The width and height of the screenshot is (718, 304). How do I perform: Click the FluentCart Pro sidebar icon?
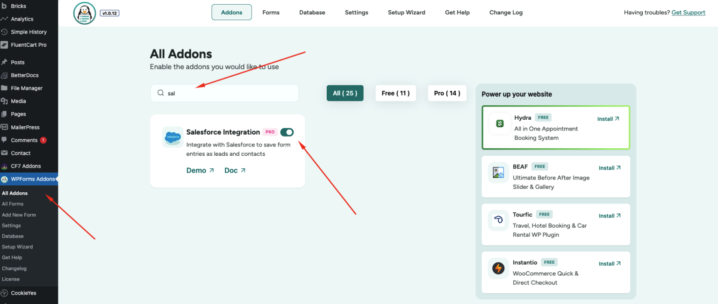tap(5, 45)
